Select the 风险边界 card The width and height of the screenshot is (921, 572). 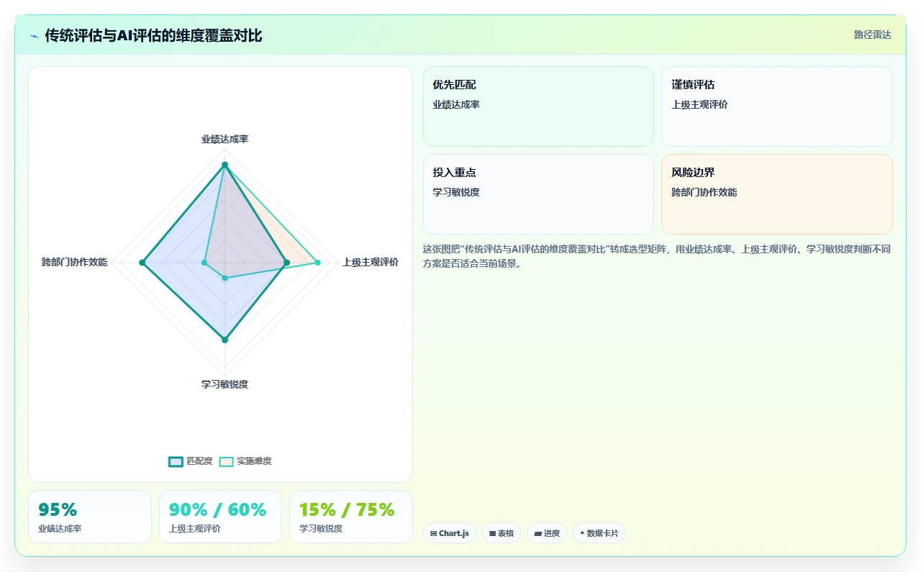[776, 194]
